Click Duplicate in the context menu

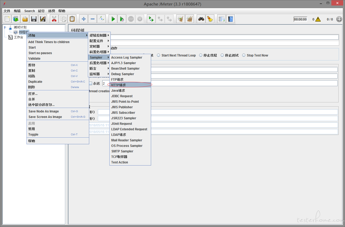58,82
